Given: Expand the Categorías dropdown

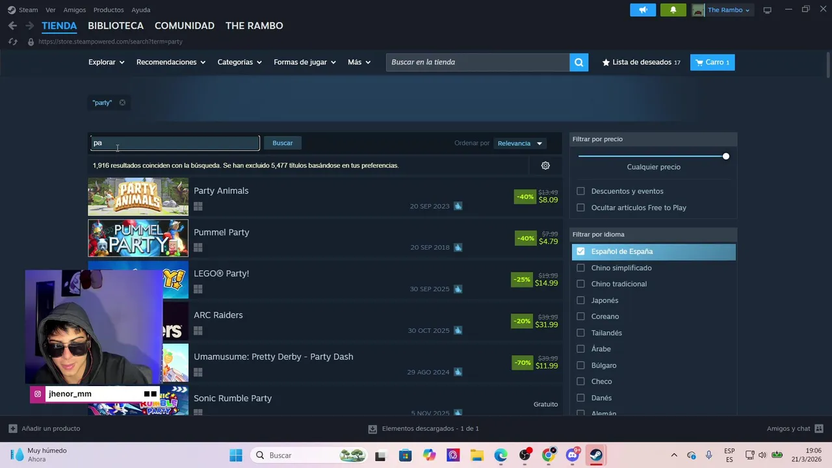Looking at the screenshot, I should pos(240,62).
